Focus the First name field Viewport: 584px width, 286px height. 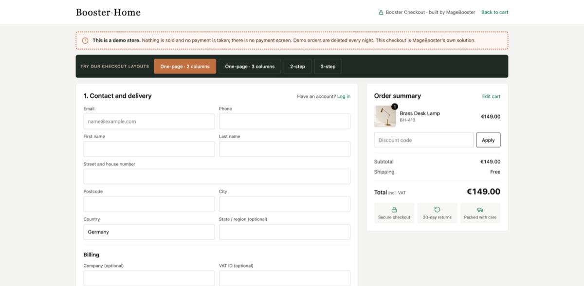pos(149,149)
